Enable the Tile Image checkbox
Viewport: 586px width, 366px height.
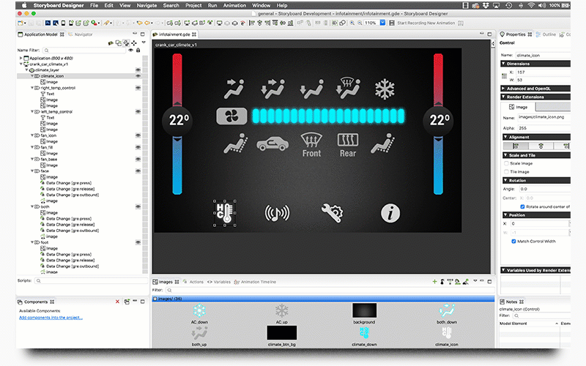coord(506,172)
